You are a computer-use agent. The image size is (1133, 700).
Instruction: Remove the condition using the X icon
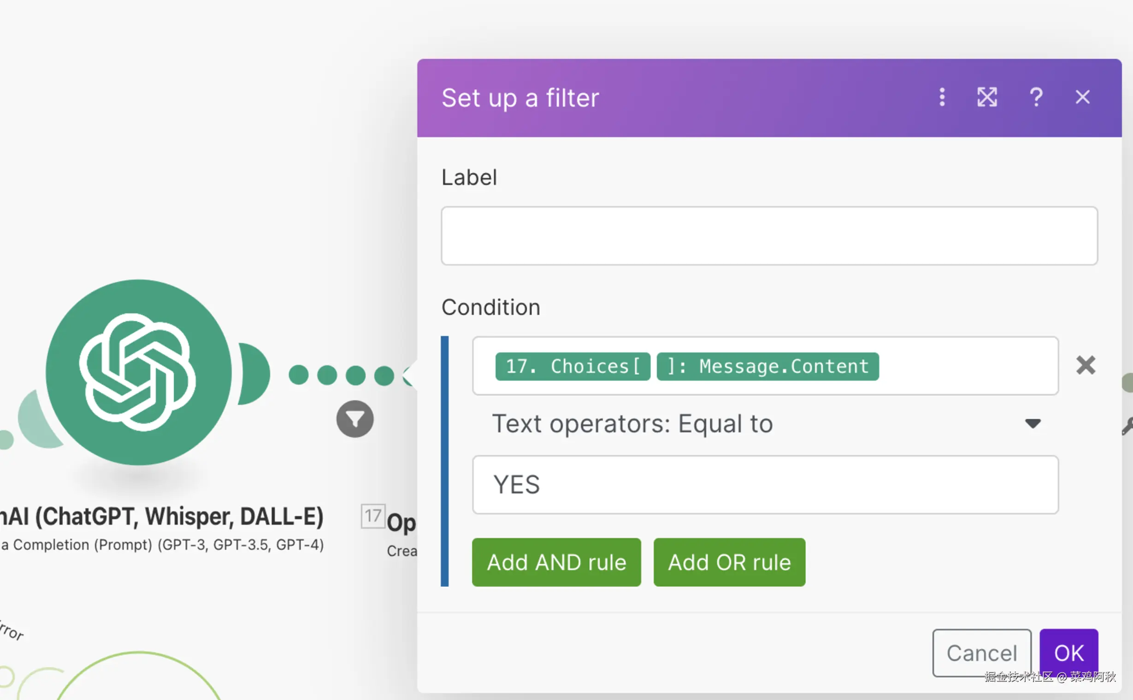click(x=1086, y=365)
